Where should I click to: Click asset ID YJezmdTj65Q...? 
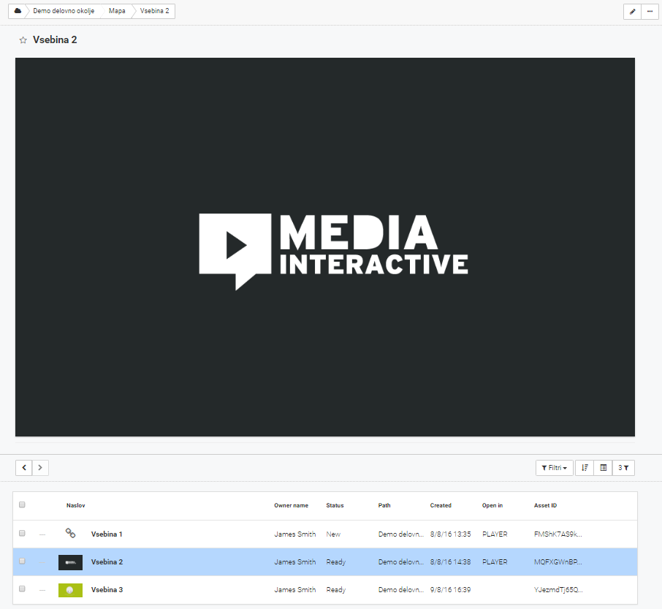pos(558,590)
